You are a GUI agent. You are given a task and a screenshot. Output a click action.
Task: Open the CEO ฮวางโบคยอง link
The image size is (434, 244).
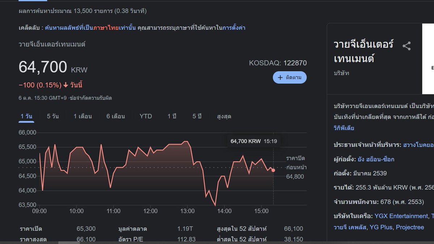[x=418, y=145]
